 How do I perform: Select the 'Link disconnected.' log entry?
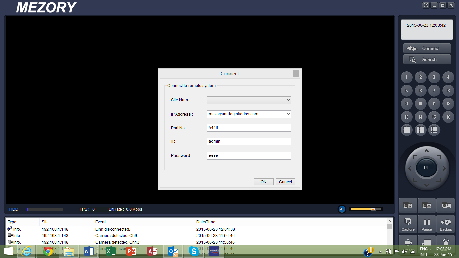coord(197,229)
